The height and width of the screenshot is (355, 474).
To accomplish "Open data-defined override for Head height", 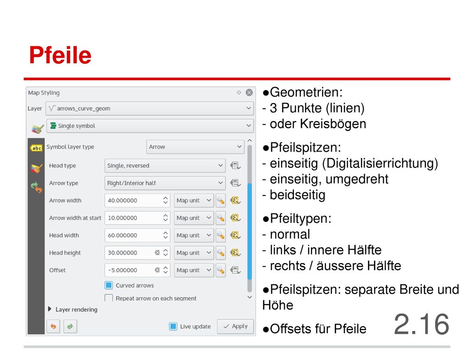I will [235, 253].
